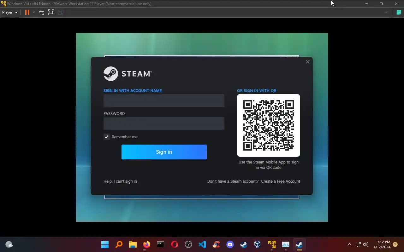Uncheck the Remember me checkbox
The height and width of the screenshot is (252, 404).
[x=107, y=137]
